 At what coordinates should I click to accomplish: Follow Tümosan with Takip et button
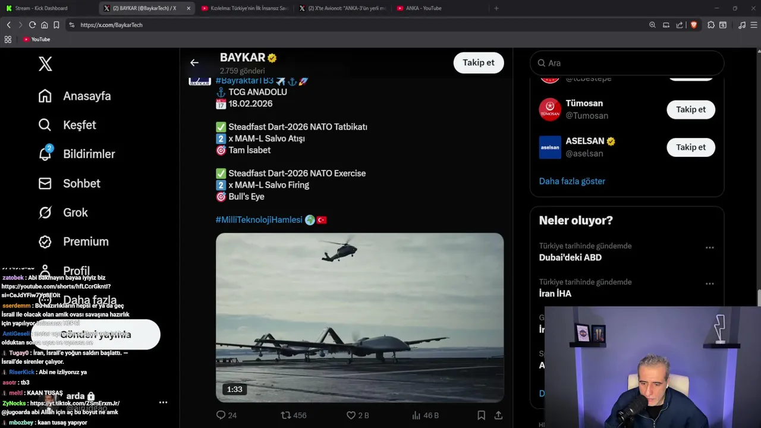[x=691, y=109]
